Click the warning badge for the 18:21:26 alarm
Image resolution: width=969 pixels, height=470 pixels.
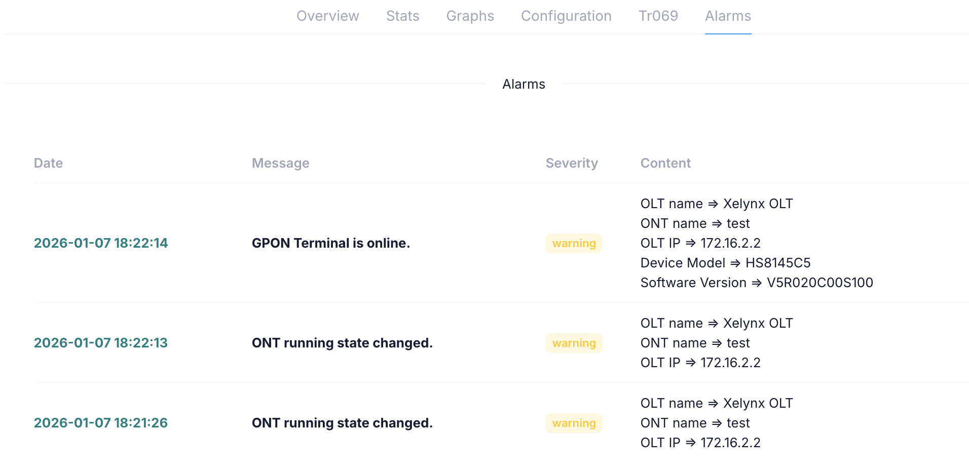[x=574, y=423]
